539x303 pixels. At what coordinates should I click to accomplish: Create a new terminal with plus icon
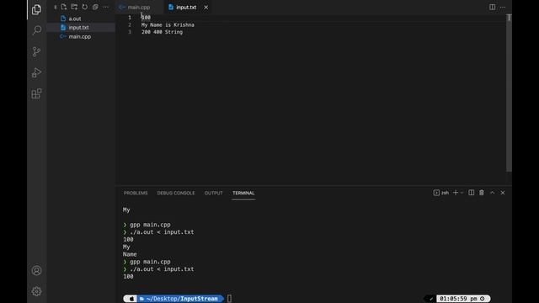(456, 193)
